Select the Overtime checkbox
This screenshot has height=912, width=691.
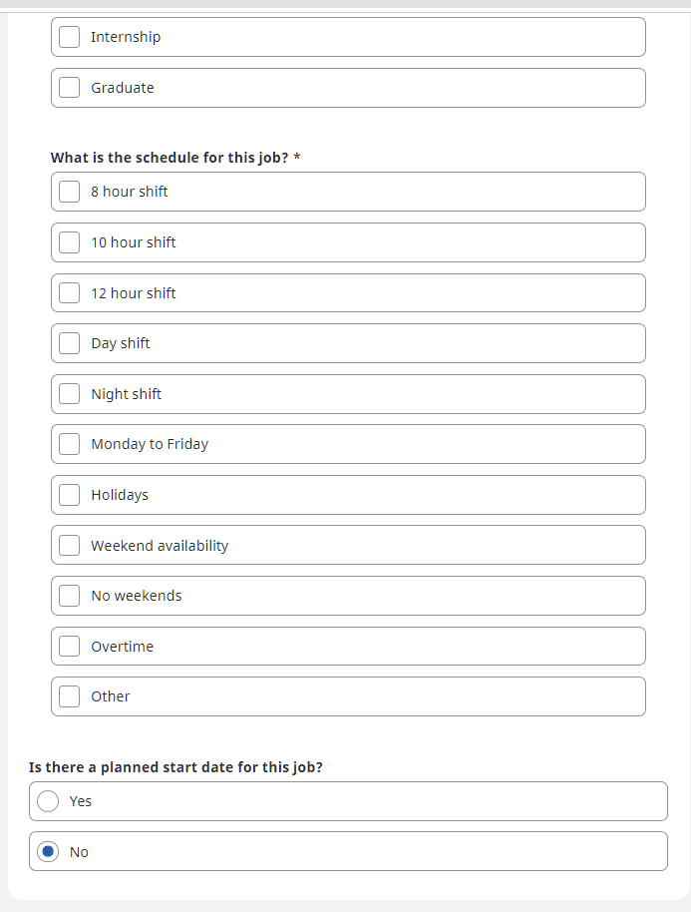point(69,647)
